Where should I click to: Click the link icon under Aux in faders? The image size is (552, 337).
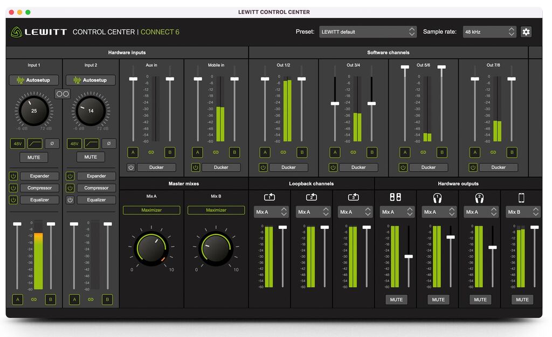(151, 152)
